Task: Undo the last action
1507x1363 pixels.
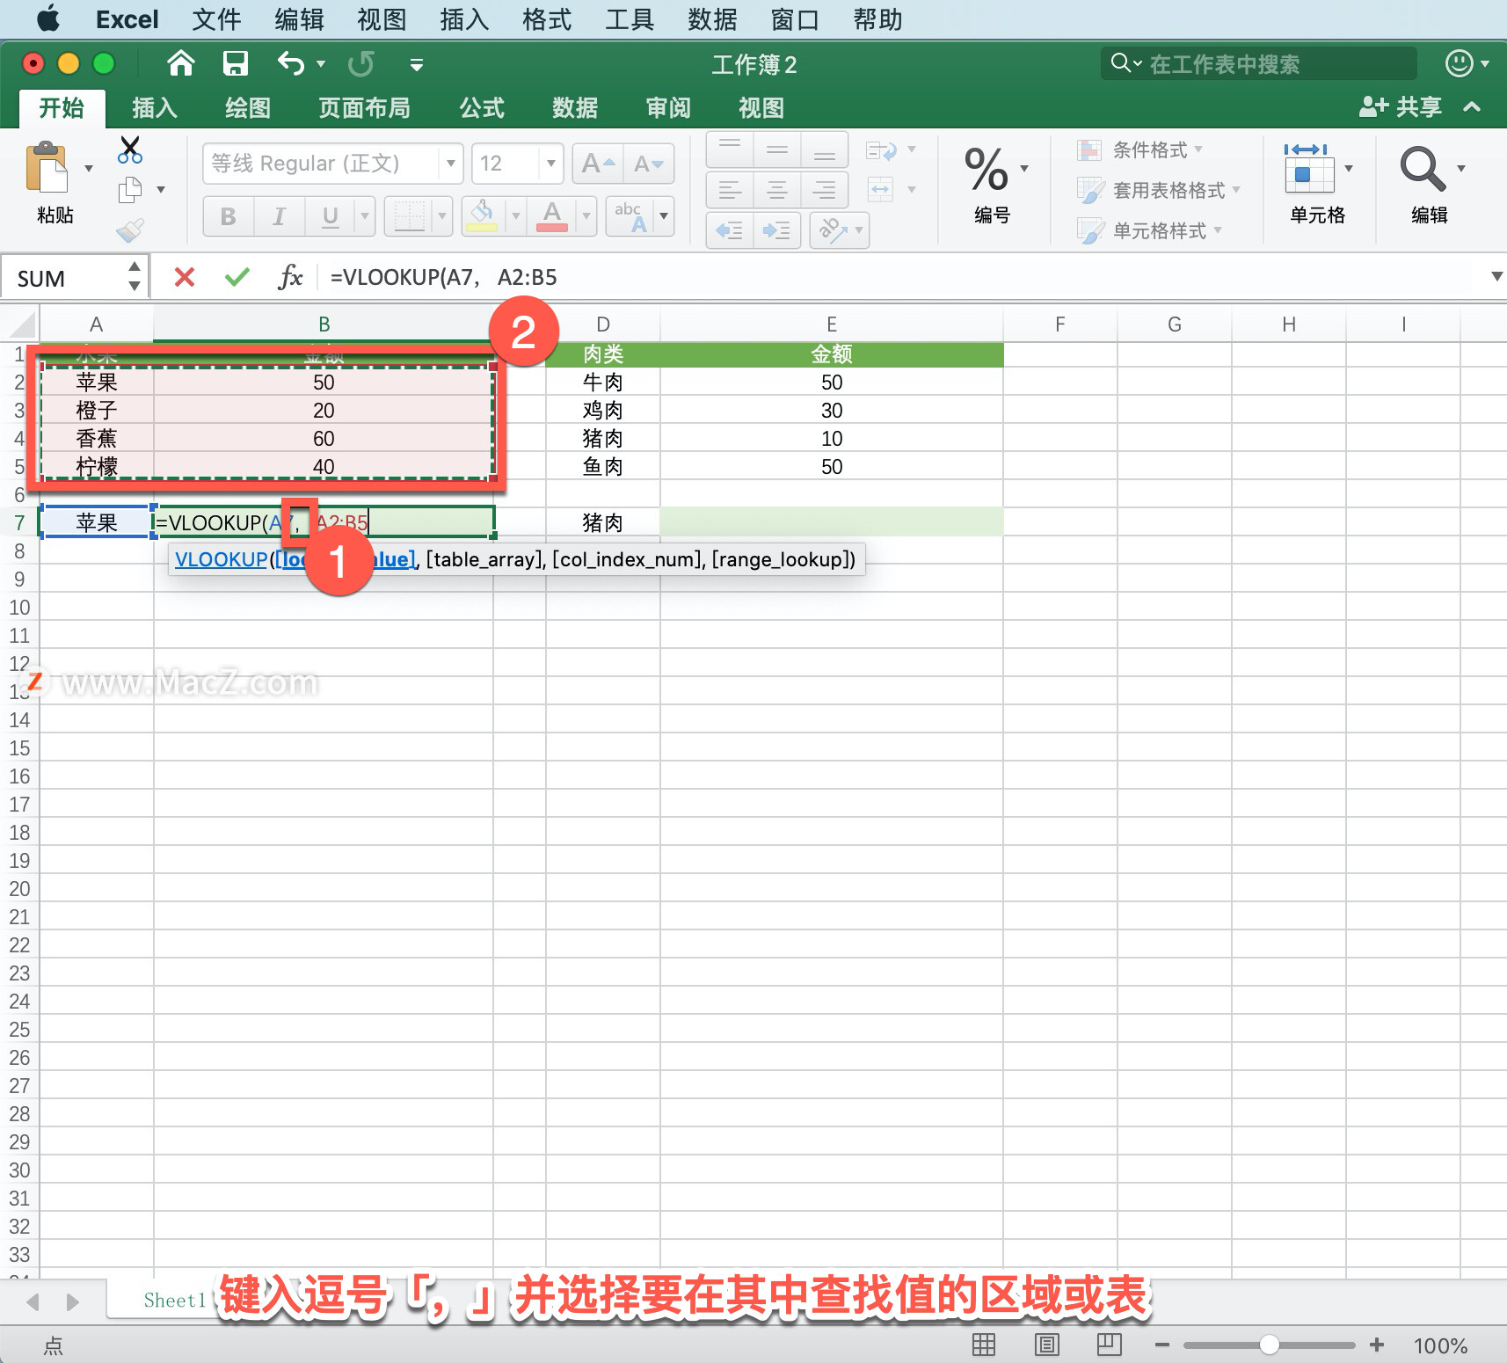Action: [x=291, y=63]
